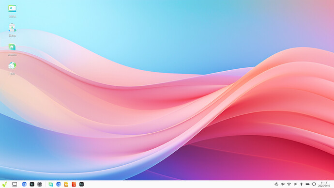Screen dimensions: 334x188
Task: Open the green home file manager in taskbar
Action: point(51,184)
